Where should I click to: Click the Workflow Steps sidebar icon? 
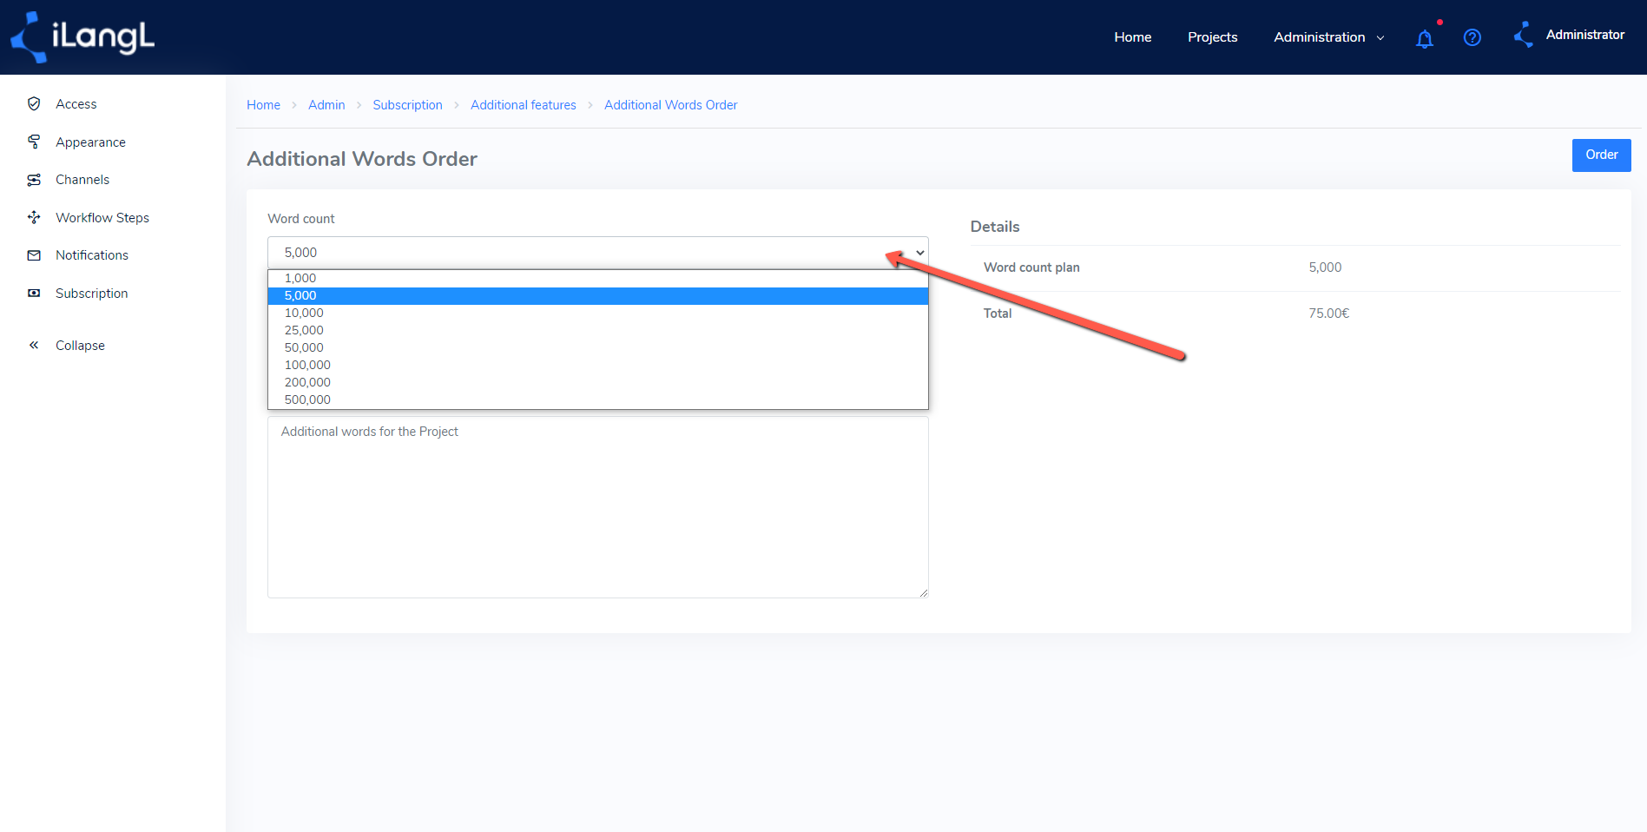[34, 217]
